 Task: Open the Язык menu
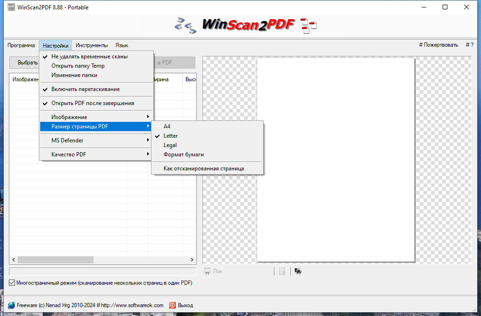[122, 45]
